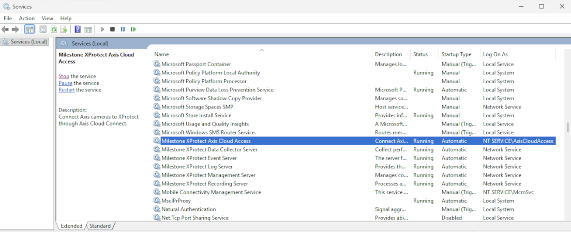The width and height of the screenshot is (571, 232).
Task: Open the View menu
Action: point(48,18)
